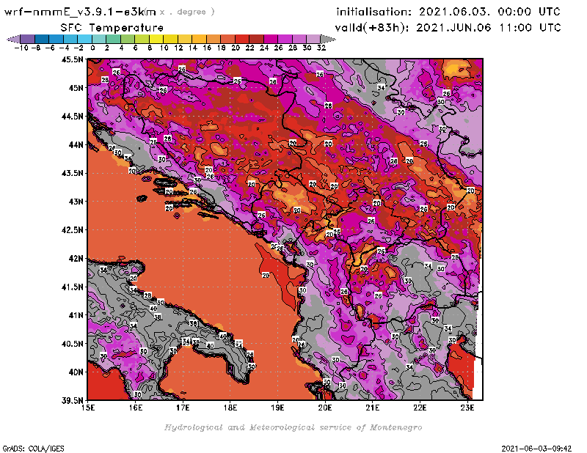Click the 39.5N latitude label

click(72, 401)
